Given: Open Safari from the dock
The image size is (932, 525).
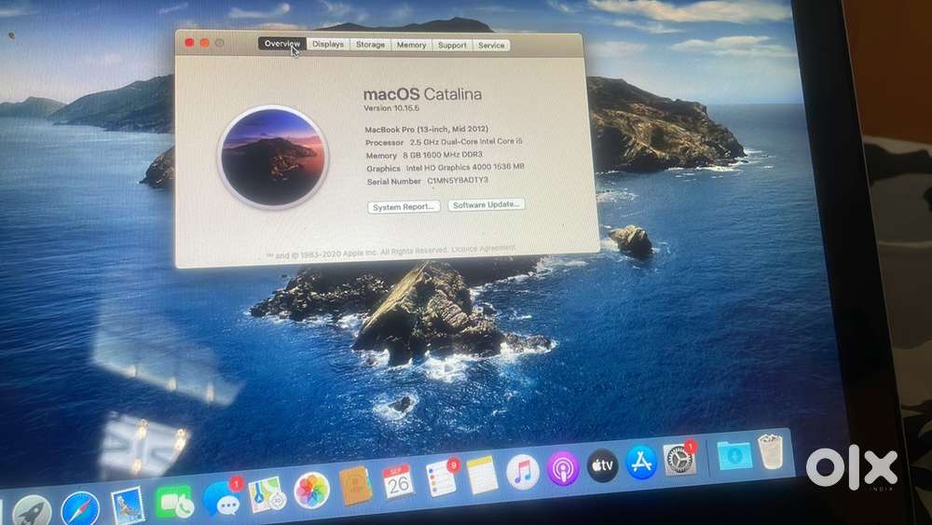Looking at the screenshot, I should tap(80, 509).
